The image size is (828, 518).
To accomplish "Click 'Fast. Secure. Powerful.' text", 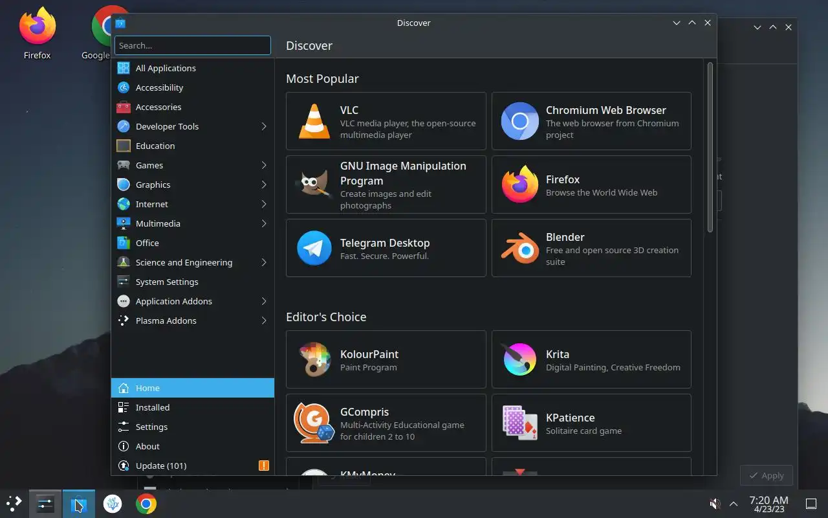I will [384, 256].
